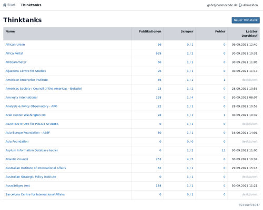Open the Auswärtiges Amt entry

pyautogui.click(x=18, y=185)
